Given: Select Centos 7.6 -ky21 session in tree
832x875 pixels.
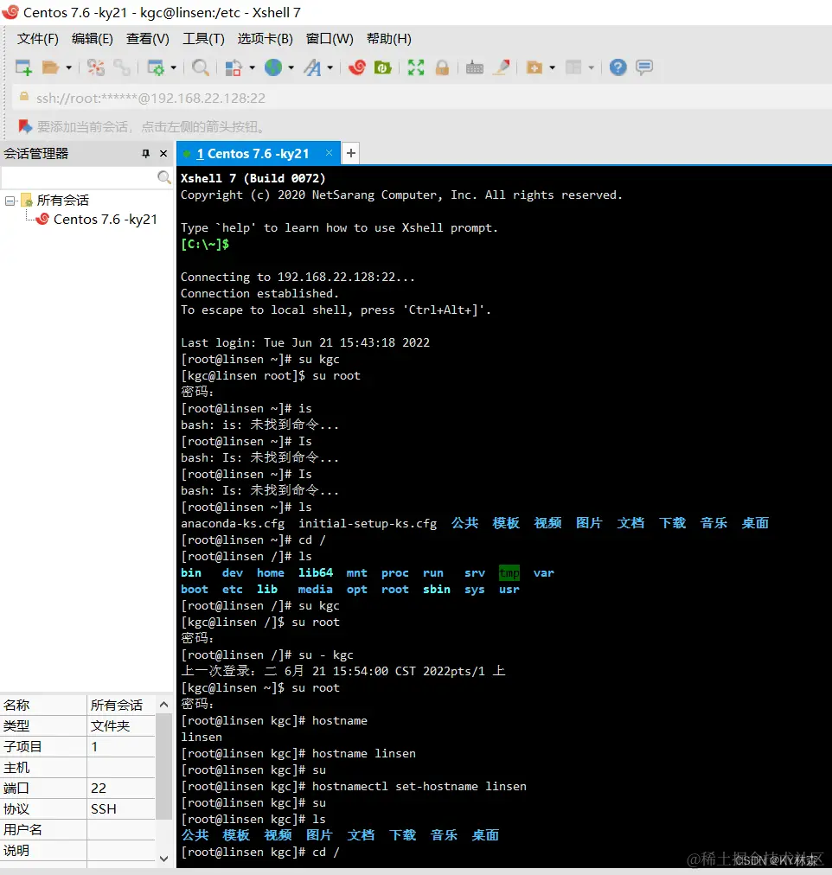Looking at the screenshot, I should (x=105, y=220).
